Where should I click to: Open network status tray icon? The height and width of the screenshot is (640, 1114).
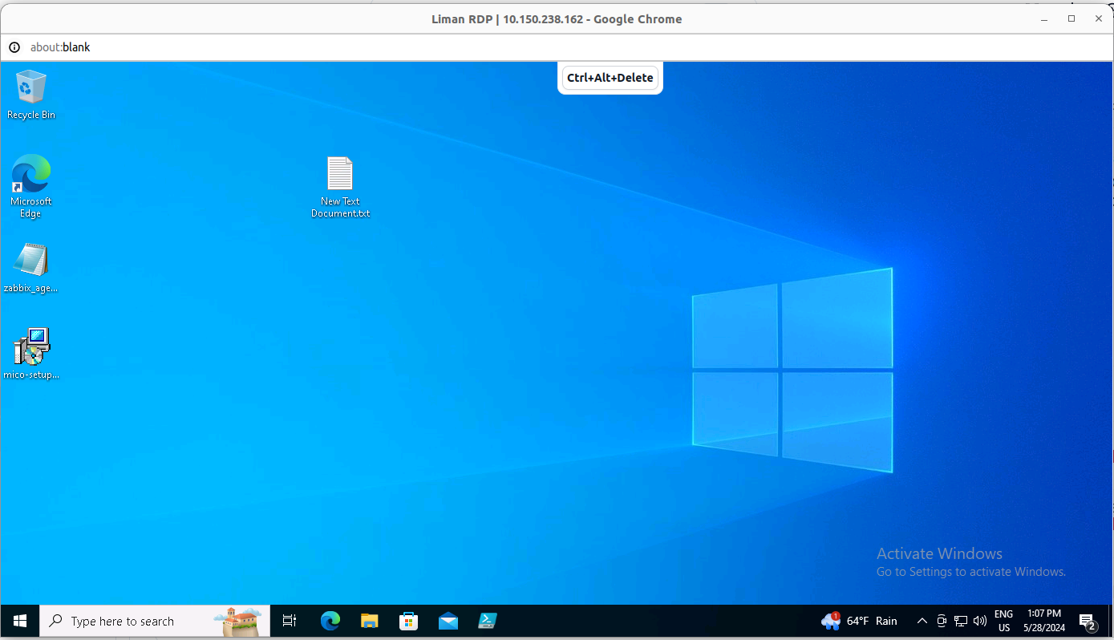click(x=960, y=621)
